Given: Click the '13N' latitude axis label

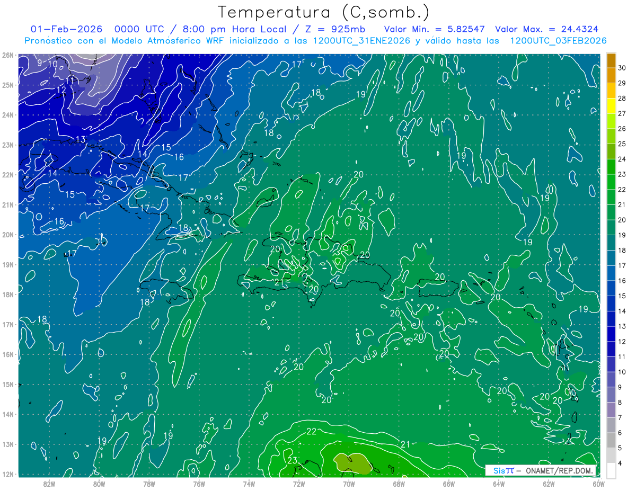Looking at the screenshot, I should pyautogui.click(x=7, y=444).
